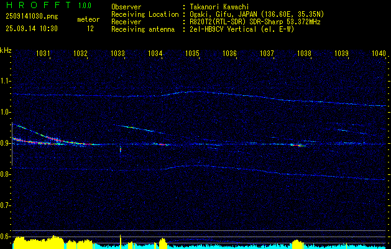Click the 1032 time marker
Viewport: 391px width, 249px height.
tap(81, 53)
